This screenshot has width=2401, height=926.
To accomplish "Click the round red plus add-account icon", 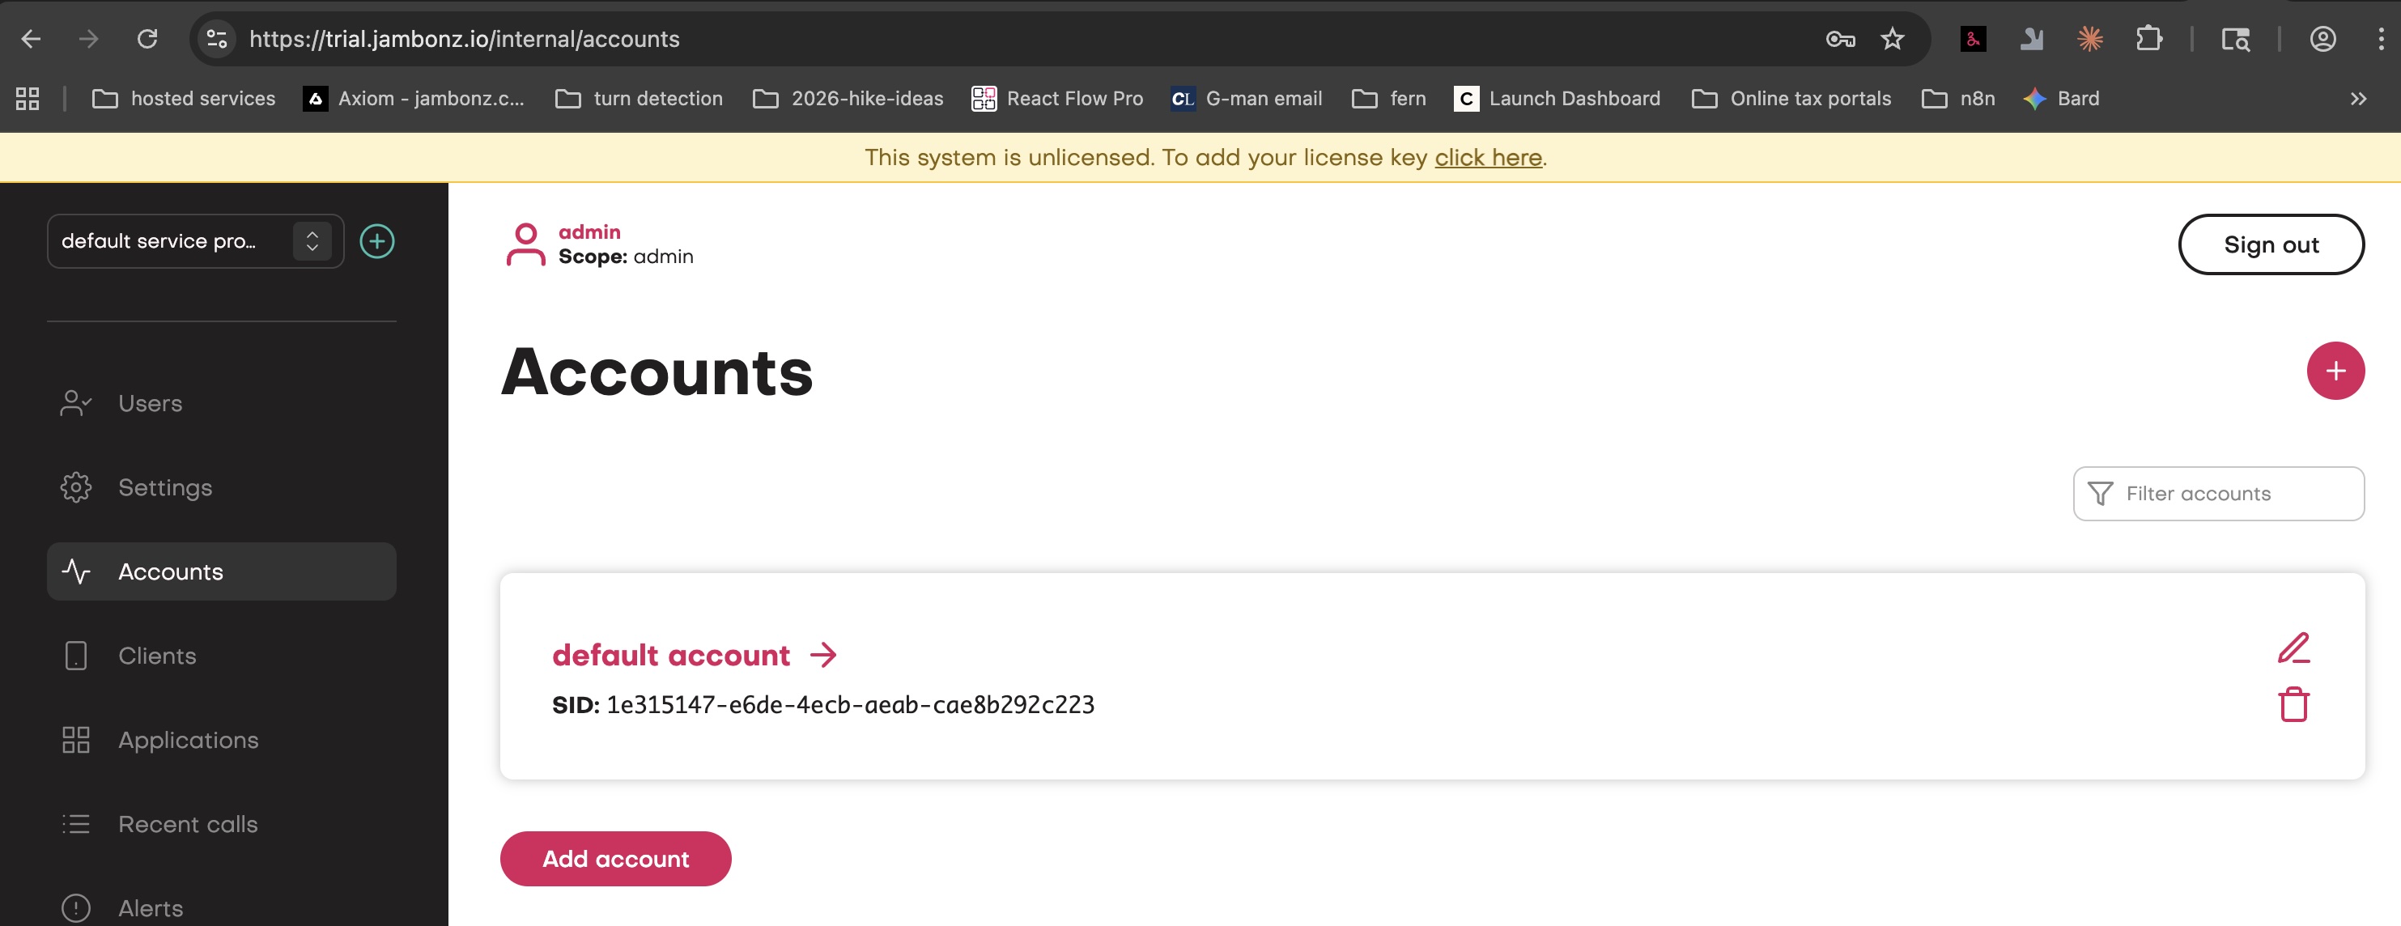I will 2335,371.
